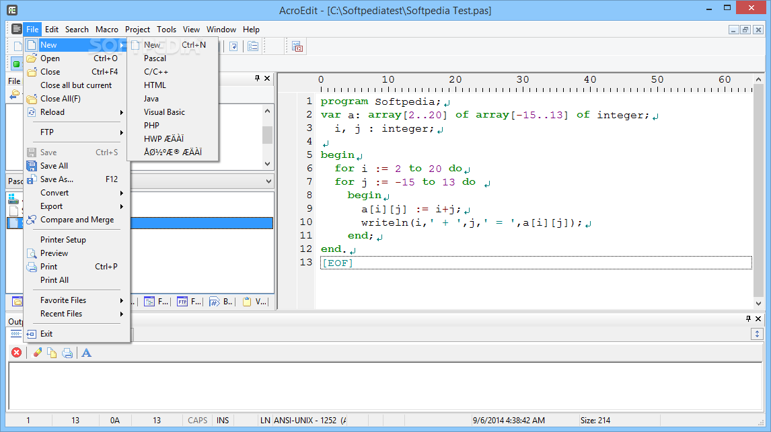The width and height of the screenshot is (771, 432).
Task: Open the FTP tab with FTP icon
Action: pyautogui.click(x=189, y=302)
